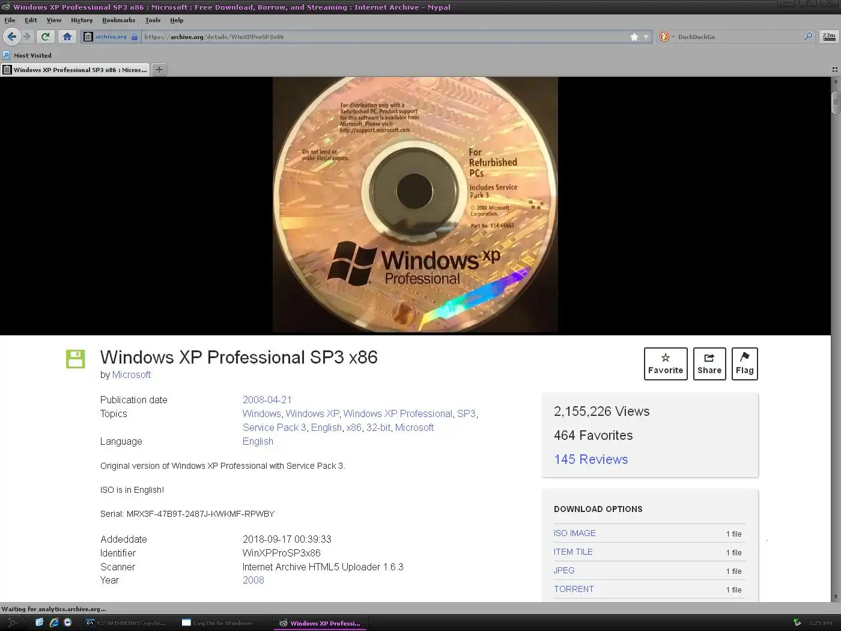Screen dimensions: 841x631
Task: Open the Most Visited bookmarks folder
Action: coord(27,55)
